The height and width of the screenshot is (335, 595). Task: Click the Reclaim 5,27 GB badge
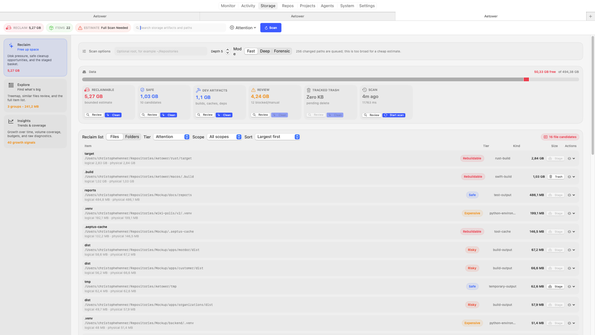(x=24, y=28)
